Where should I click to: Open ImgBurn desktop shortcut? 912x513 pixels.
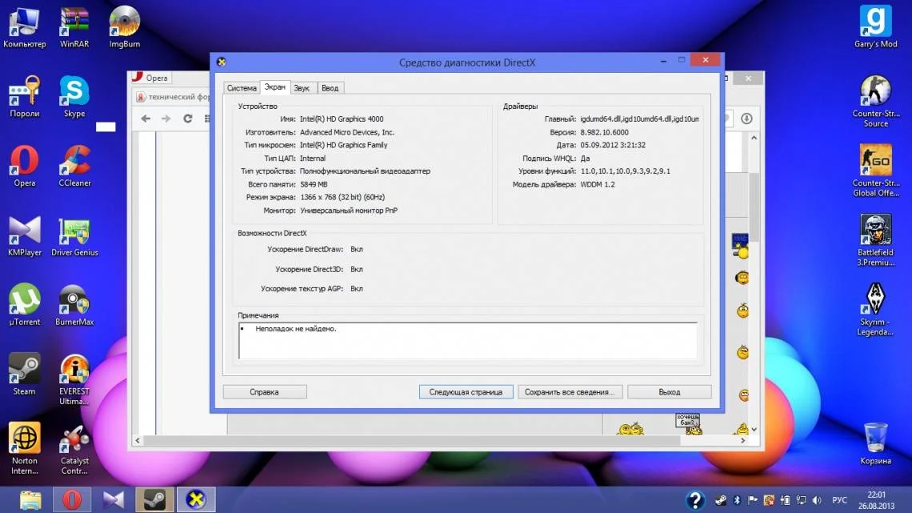tap(125, 26)
